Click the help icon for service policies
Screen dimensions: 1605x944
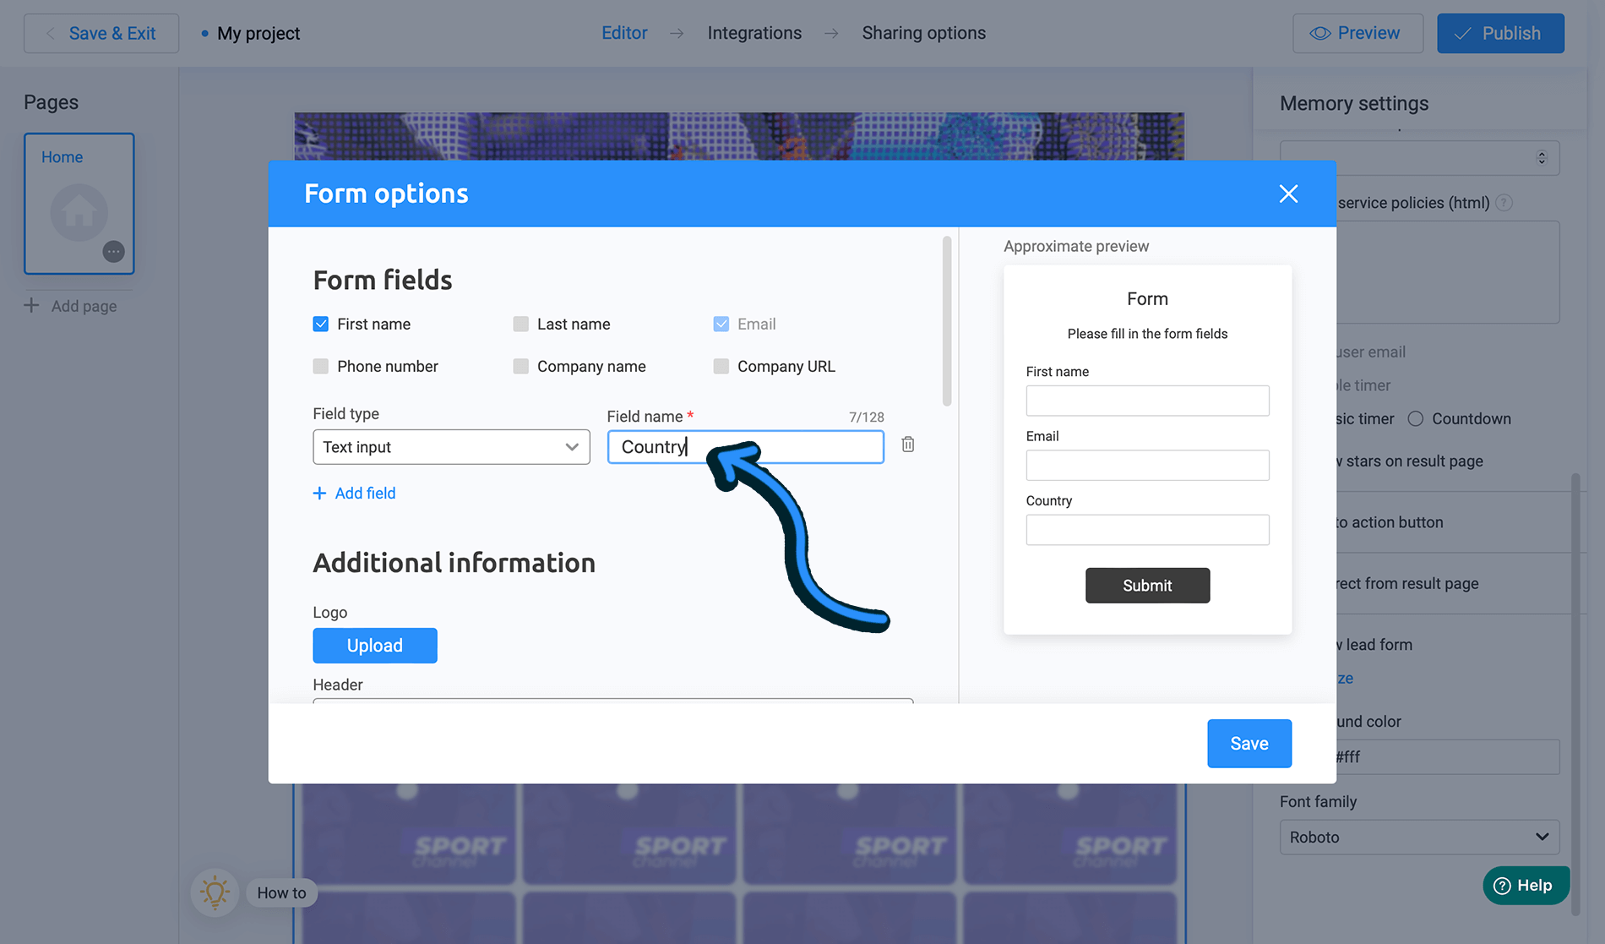(x=1504, y=203)
